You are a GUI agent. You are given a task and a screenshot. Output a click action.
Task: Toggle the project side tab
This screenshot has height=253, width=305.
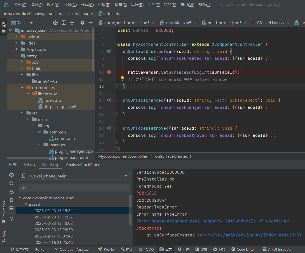(x=4, y=27)
